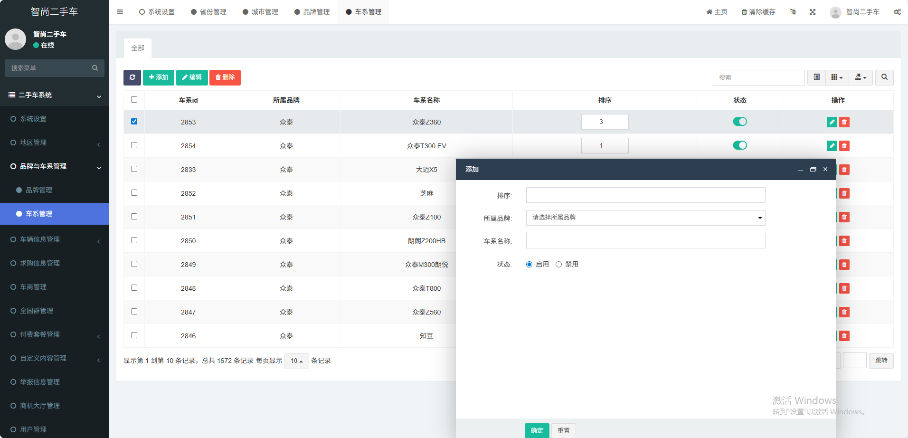
Task: Select the 禁用 radio button
Action: [x=558, y=265]
